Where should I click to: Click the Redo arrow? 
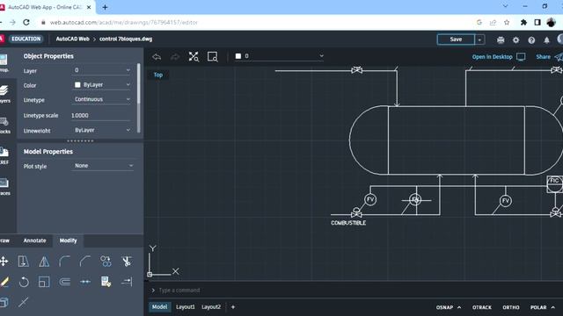click(175, 56)
